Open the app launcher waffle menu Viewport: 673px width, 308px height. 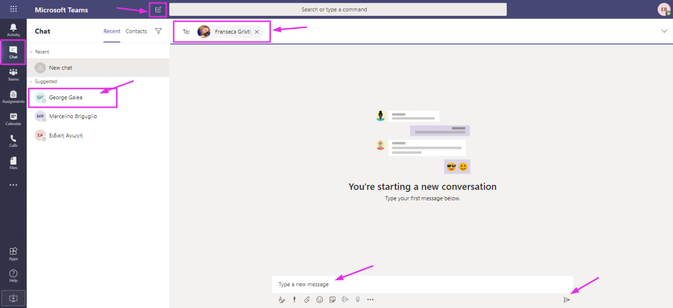(13, 9)
